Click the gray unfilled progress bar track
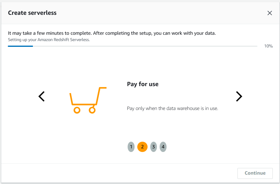Screen dimensions: 280x184 click(x=145, y=46)
